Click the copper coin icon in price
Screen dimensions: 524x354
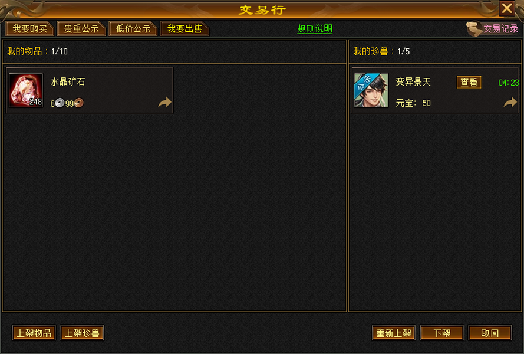click(79, 103)
